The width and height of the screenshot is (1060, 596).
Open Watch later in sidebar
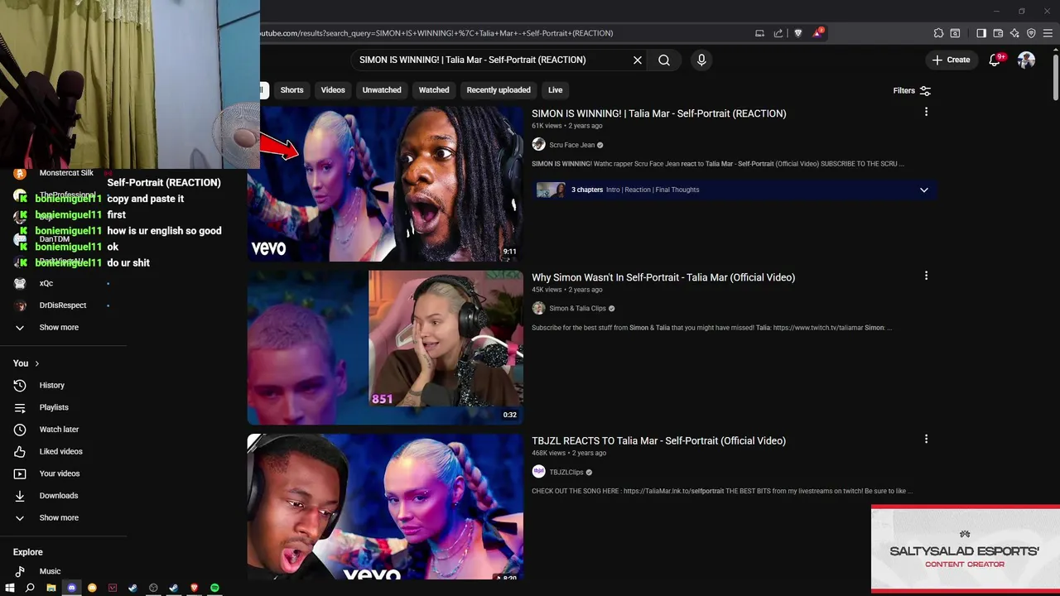point(59,430)
